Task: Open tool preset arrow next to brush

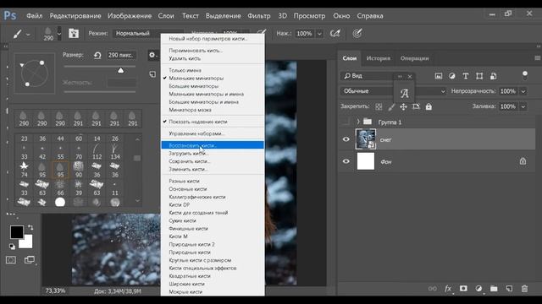Action: tap(28, 34)
